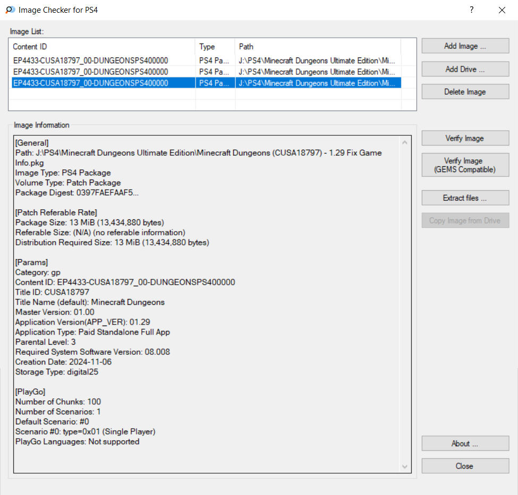Click the Image Checker app icon
The height and width of the screenshot is (495, 518).
[10, 10]
